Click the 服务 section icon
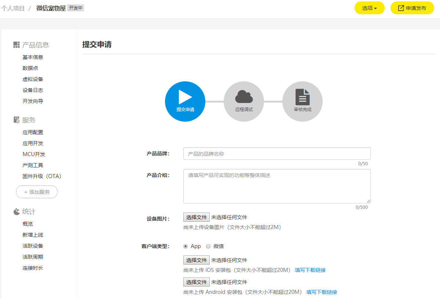This screenshot has height=299, width=440. [x=16, y=119]
